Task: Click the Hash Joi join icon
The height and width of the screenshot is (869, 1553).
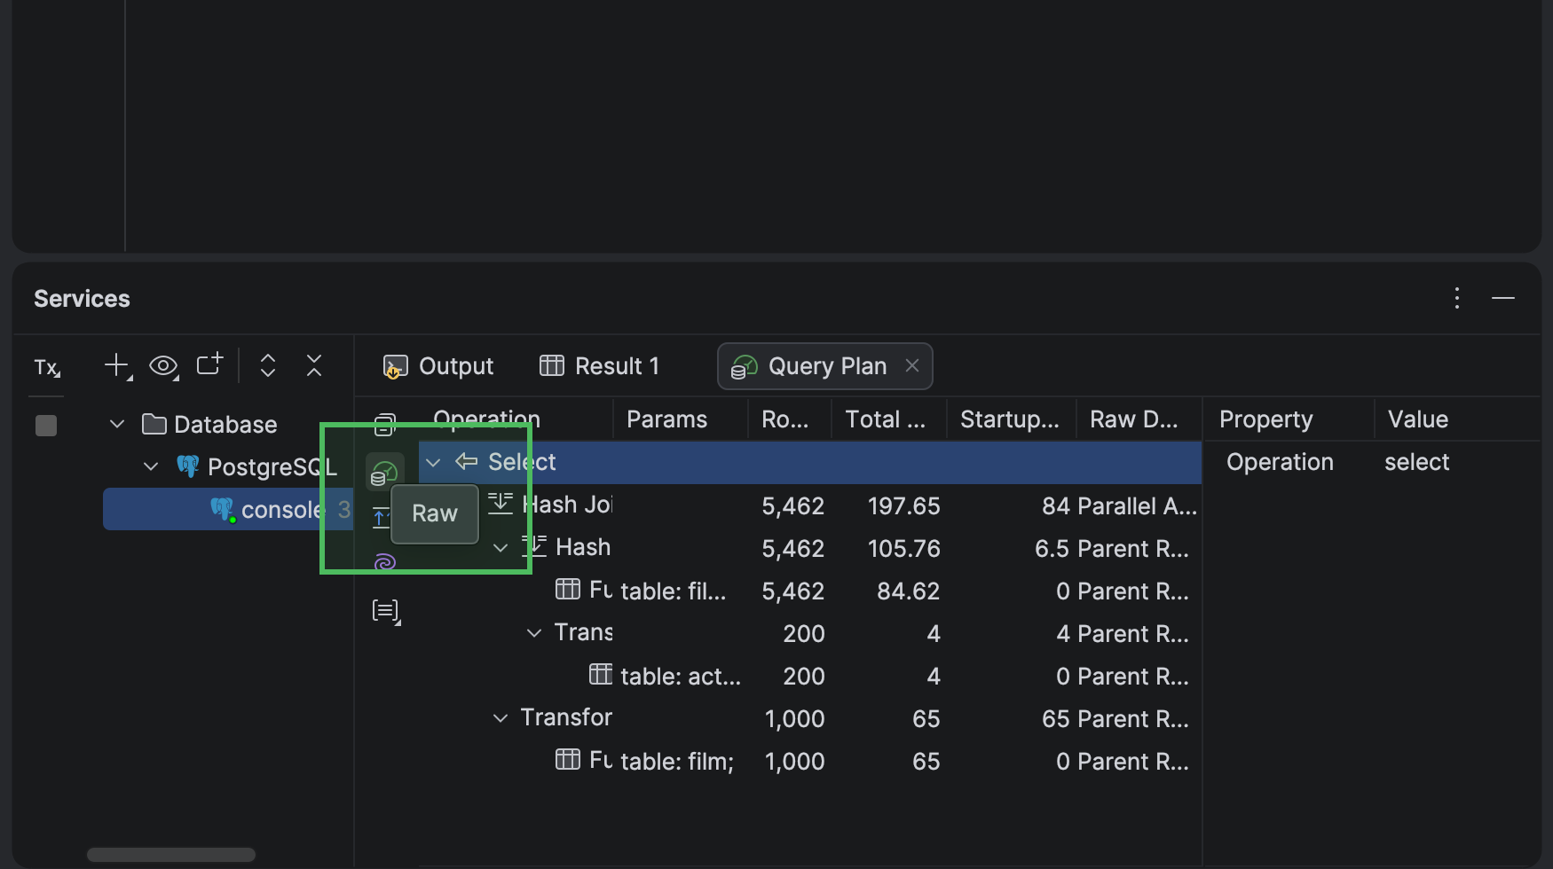Action: pos(501,504)
